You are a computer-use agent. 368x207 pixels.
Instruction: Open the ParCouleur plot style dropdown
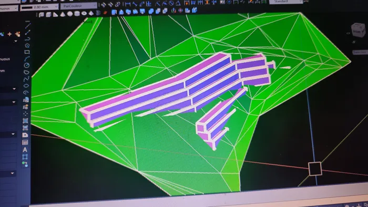[x=79, y=6]
